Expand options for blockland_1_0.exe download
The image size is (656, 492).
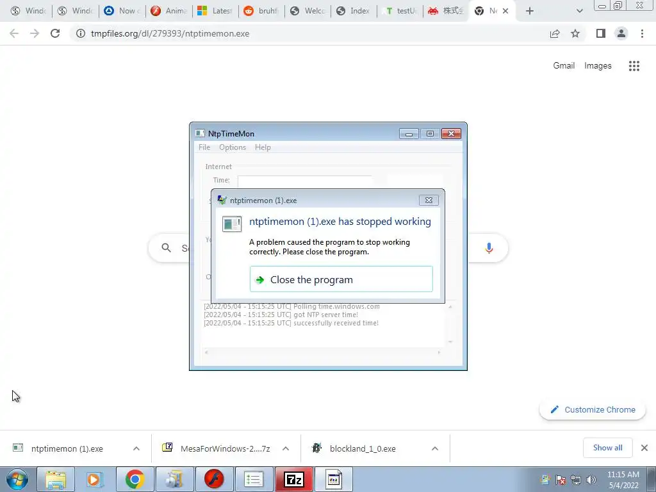point(435,448)
